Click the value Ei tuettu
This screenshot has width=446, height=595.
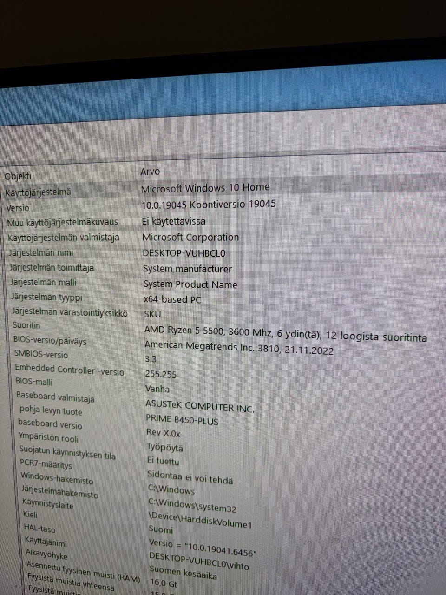tap(163, 461)
